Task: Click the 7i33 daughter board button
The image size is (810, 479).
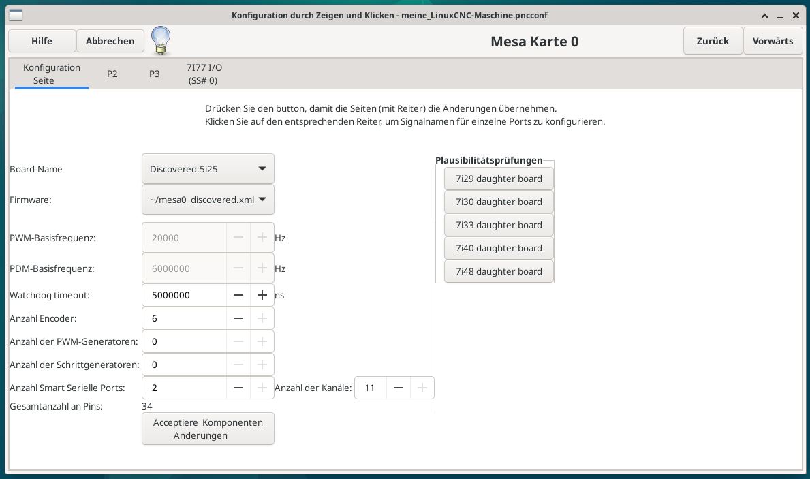Action: [499, 225]
